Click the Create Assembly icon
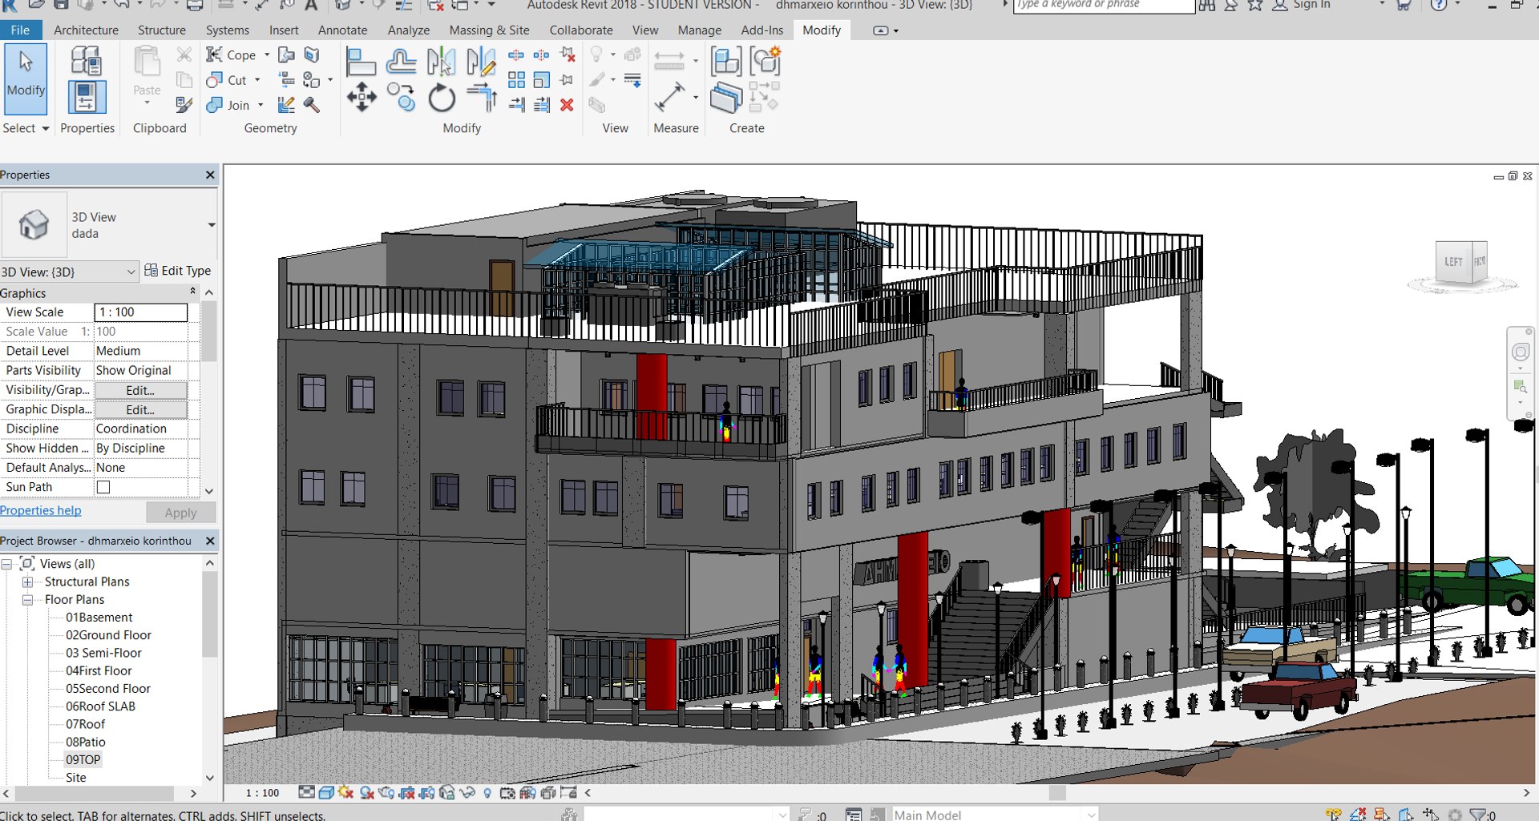 coord(726,62)
